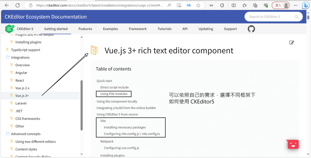Image resolution: width=311 pixels, height=158 pixels.
Task: Jump to Direct script include
Action: (114, 87)
